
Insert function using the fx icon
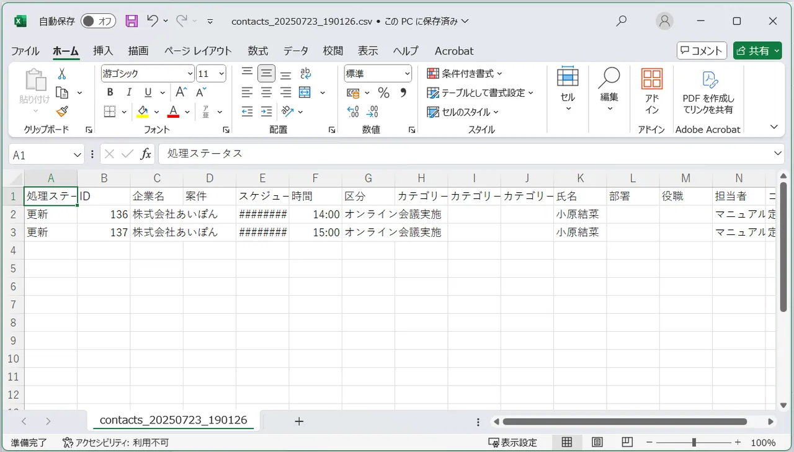click(146, 154)
